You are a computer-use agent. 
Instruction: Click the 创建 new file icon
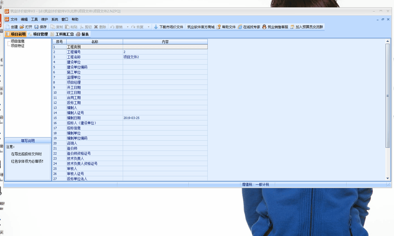pyautogui.click(x=8, y=27)
